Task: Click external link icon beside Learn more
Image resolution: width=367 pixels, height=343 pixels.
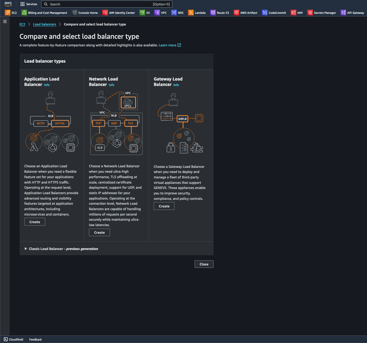Action: pos(179,45)
